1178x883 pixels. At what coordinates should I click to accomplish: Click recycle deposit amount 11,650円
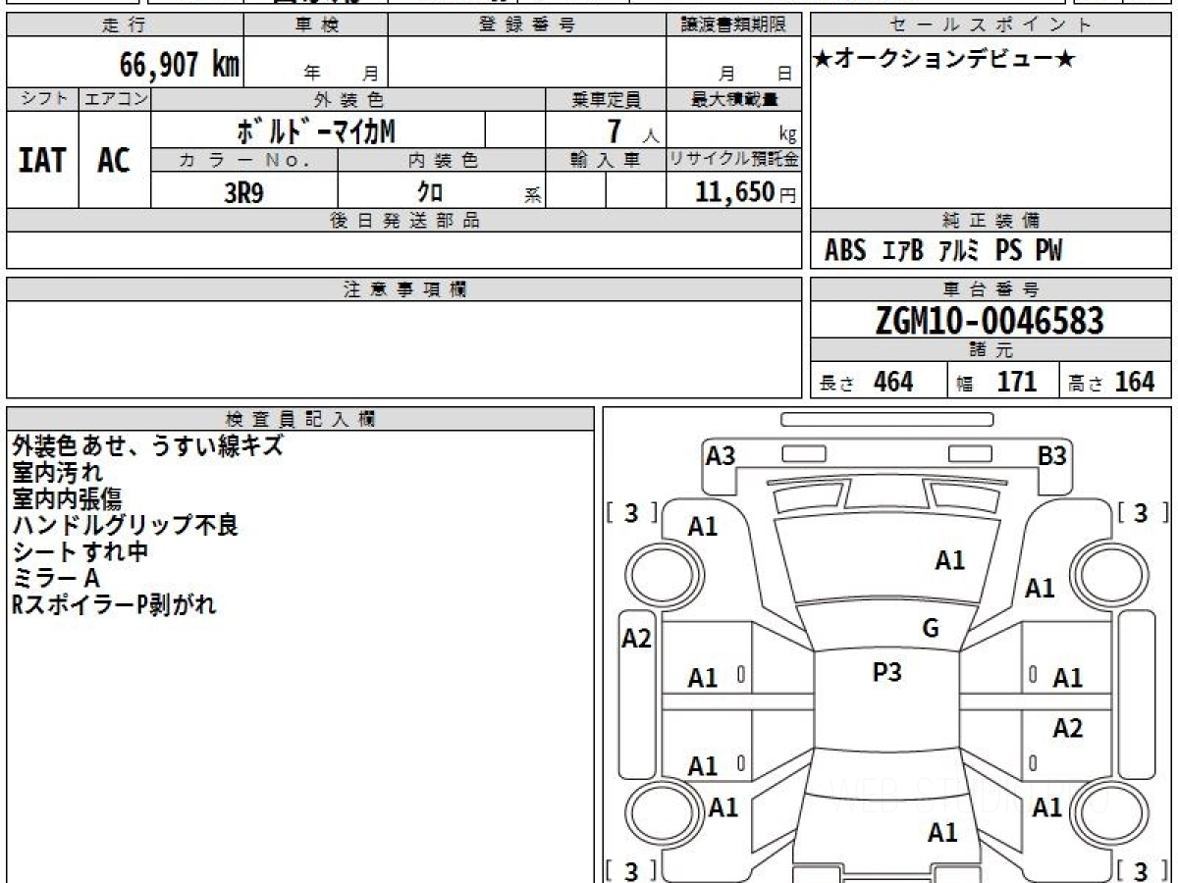(745, 192)
